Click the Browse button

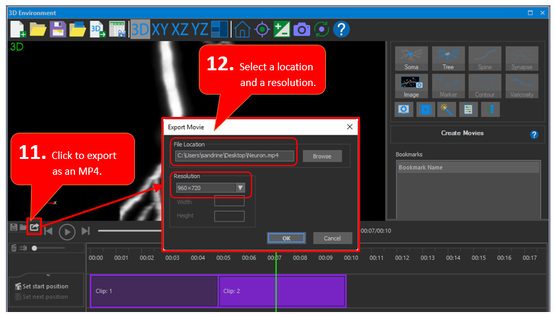[x=322, y=156]
